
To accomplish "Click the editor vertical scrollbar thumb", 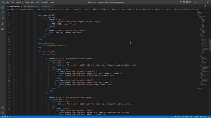I will [x=210, y=45].
